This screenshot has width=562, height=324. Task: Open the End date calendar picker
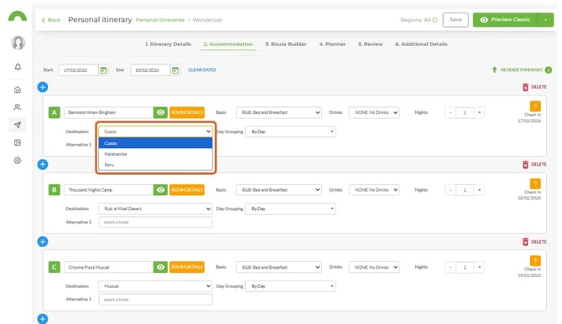click(175, 70)
